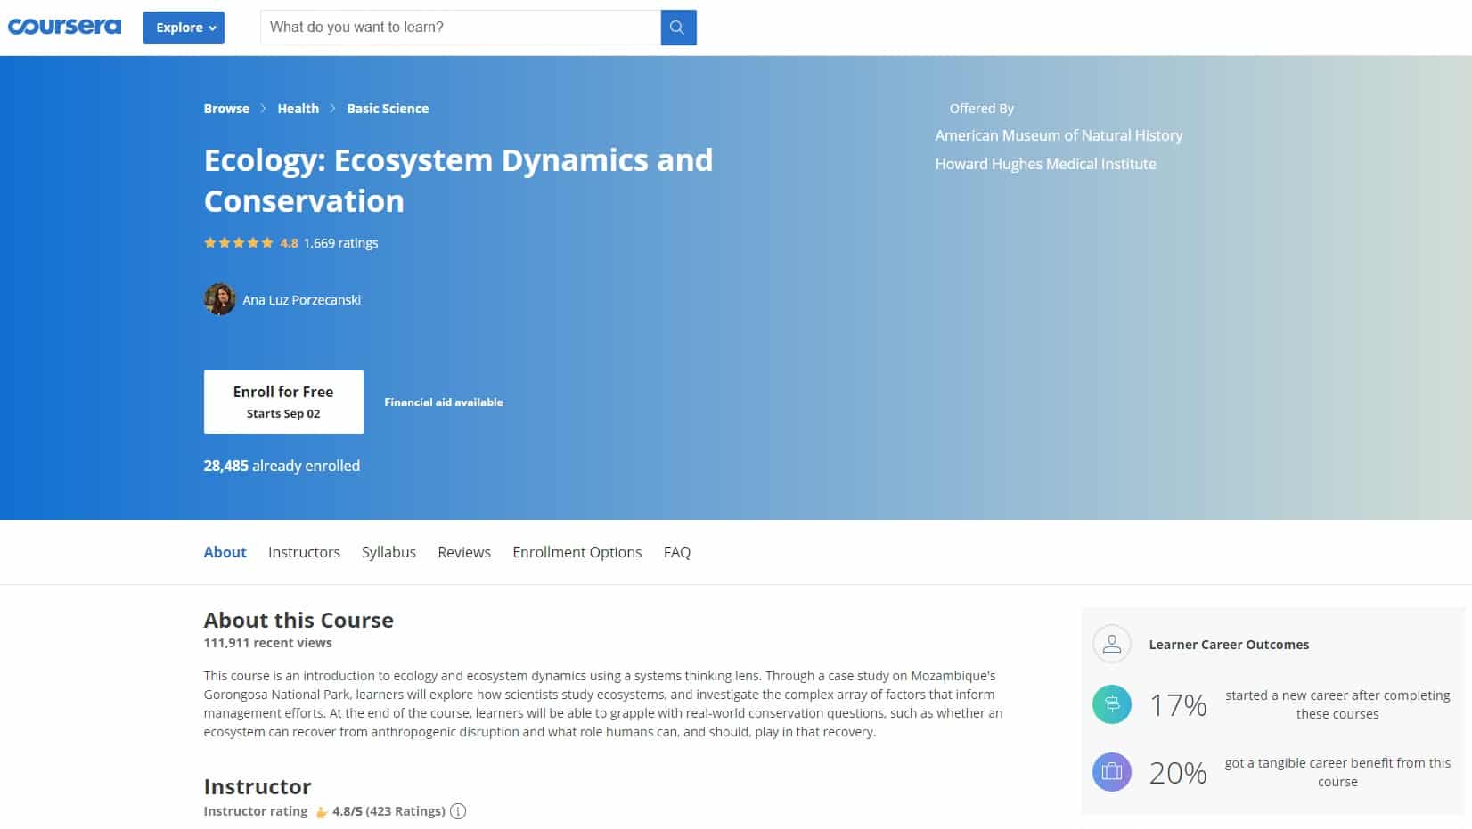Click the star rating icons
This screenshot has height=829, width=1472.
pyautogui.click(x=238, y=243)
